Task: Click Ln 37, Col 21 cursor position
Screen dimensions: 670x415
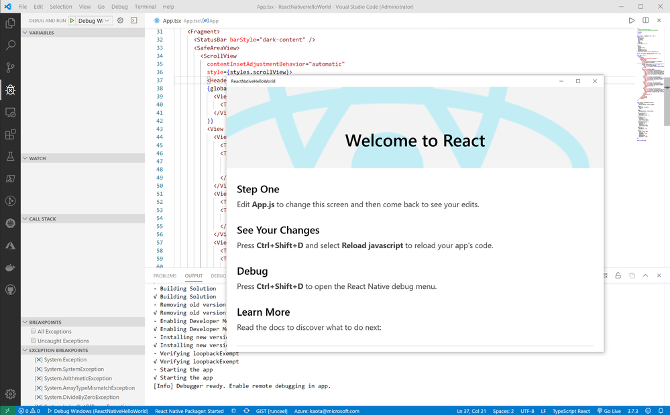Action: point(471,411)
